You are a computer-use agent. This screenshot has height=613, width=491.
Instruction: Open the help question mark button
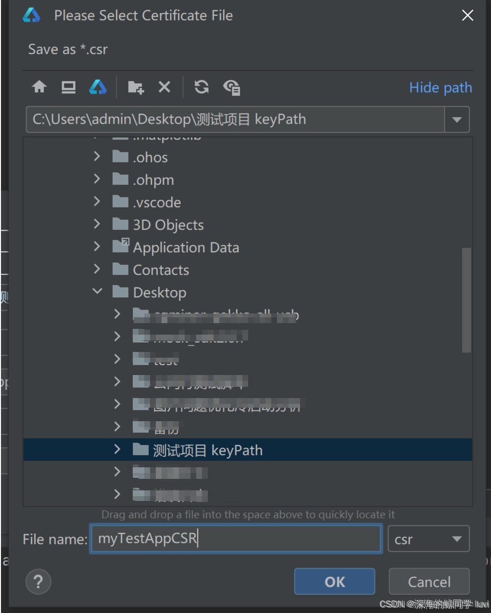(38, 582)
